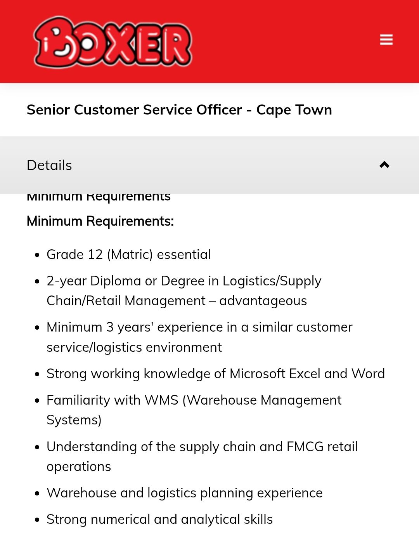The height and width of the screenshot is (544, 419).
Task: Collapse Details using the up chevron
Action: coord(384,165)
